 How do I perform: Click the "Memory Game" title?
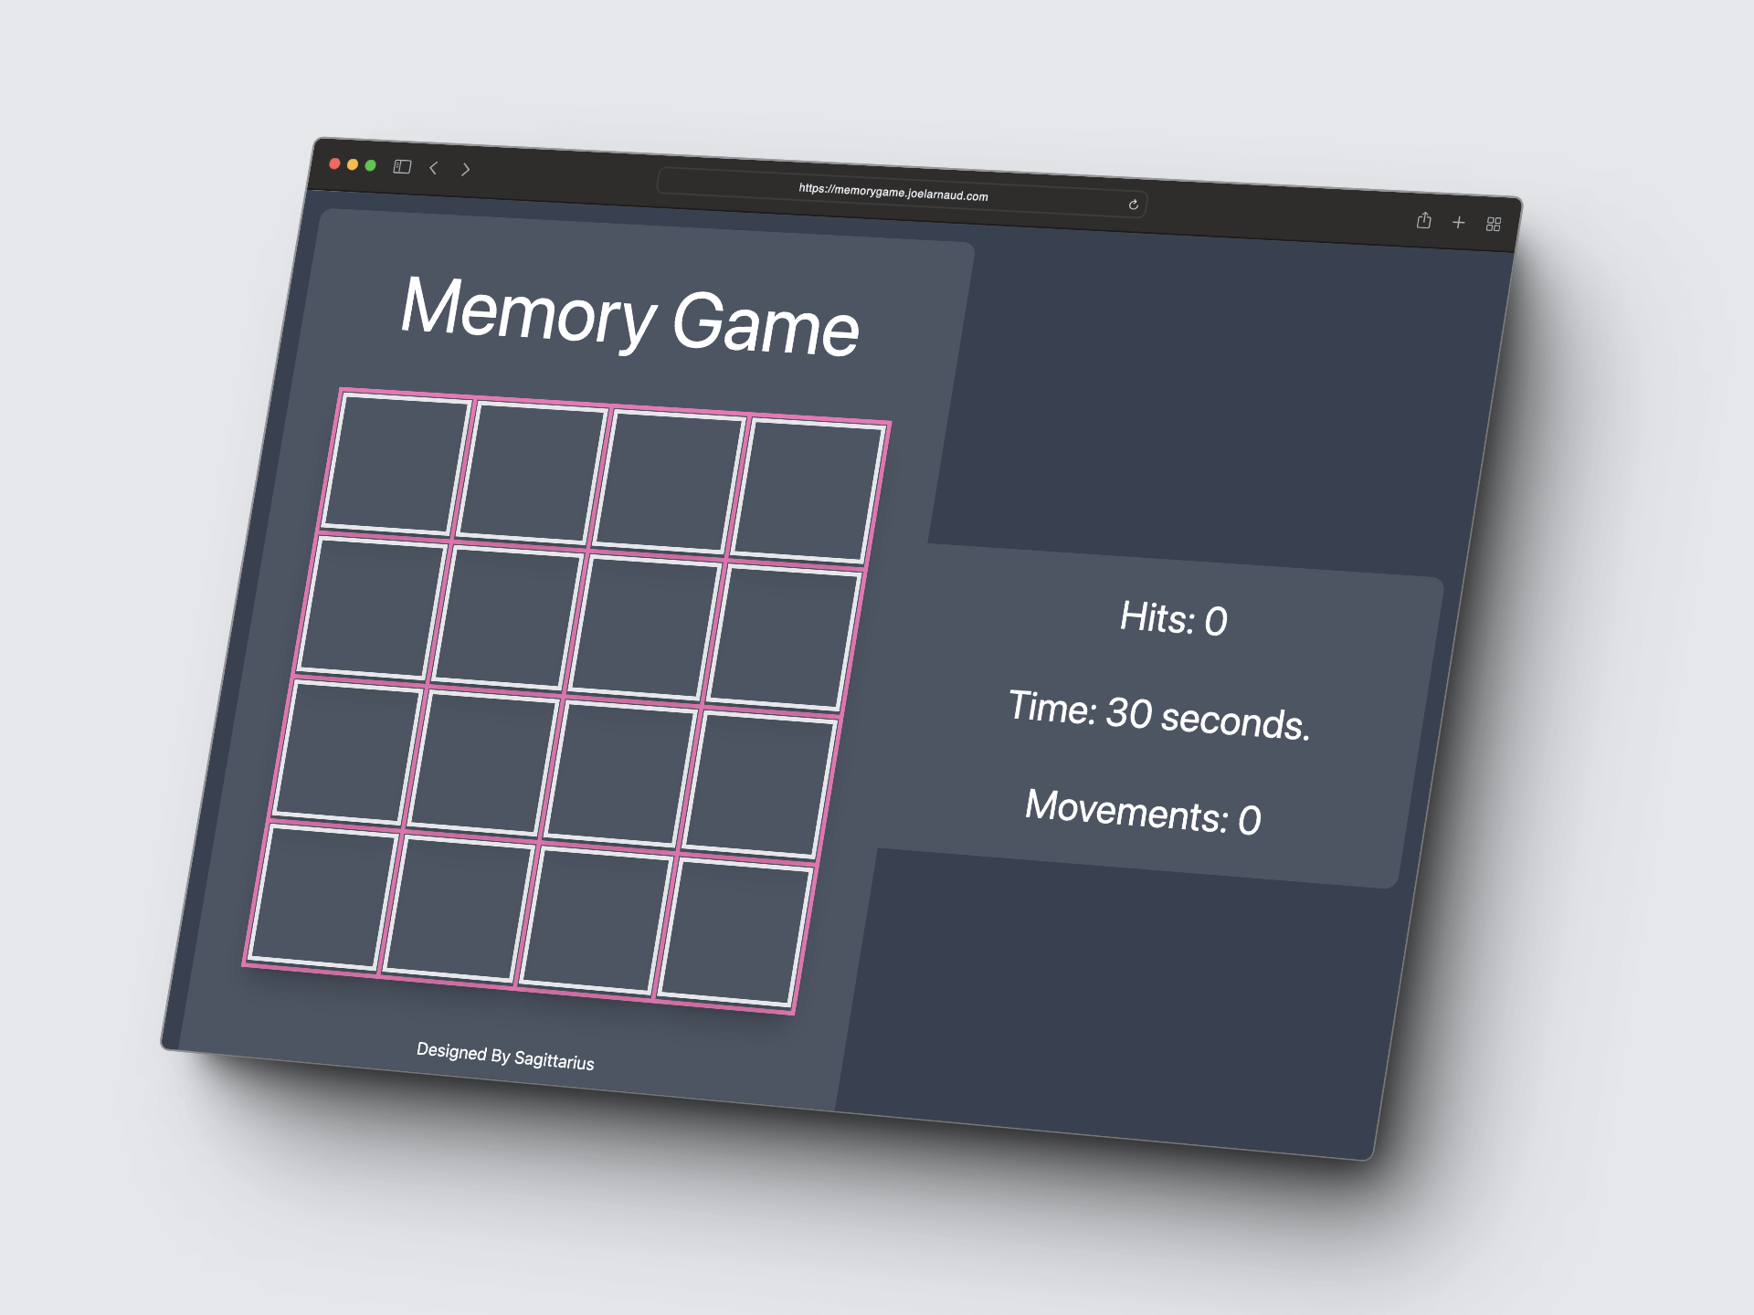tap(630, 316)
